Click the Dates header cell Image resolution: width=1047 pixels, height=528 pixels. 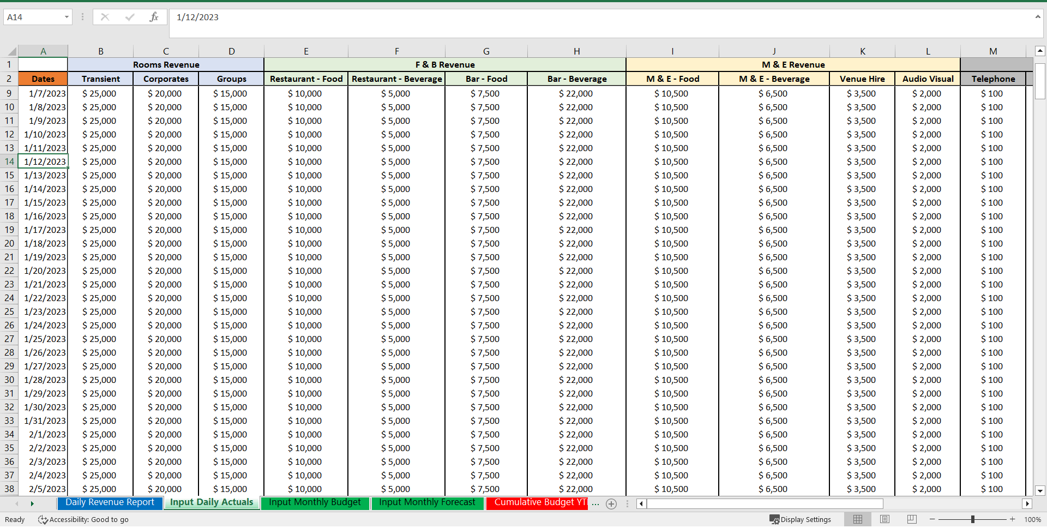(43, 79)
